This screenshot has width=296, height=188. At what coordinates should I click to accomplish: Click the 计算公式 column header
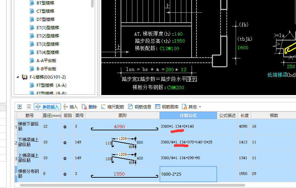188,115
